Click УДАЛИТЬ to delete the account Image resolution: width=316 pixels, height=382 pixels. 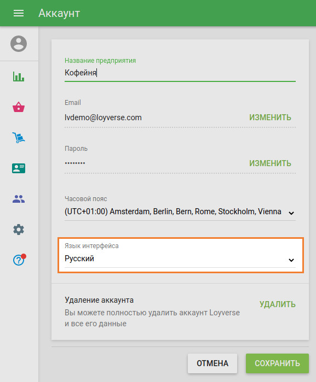[x=278, y=304]
